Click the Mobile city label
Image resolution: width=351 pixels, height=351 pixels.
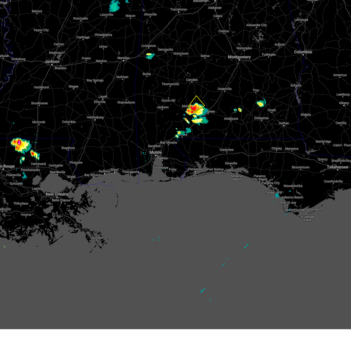156,152
